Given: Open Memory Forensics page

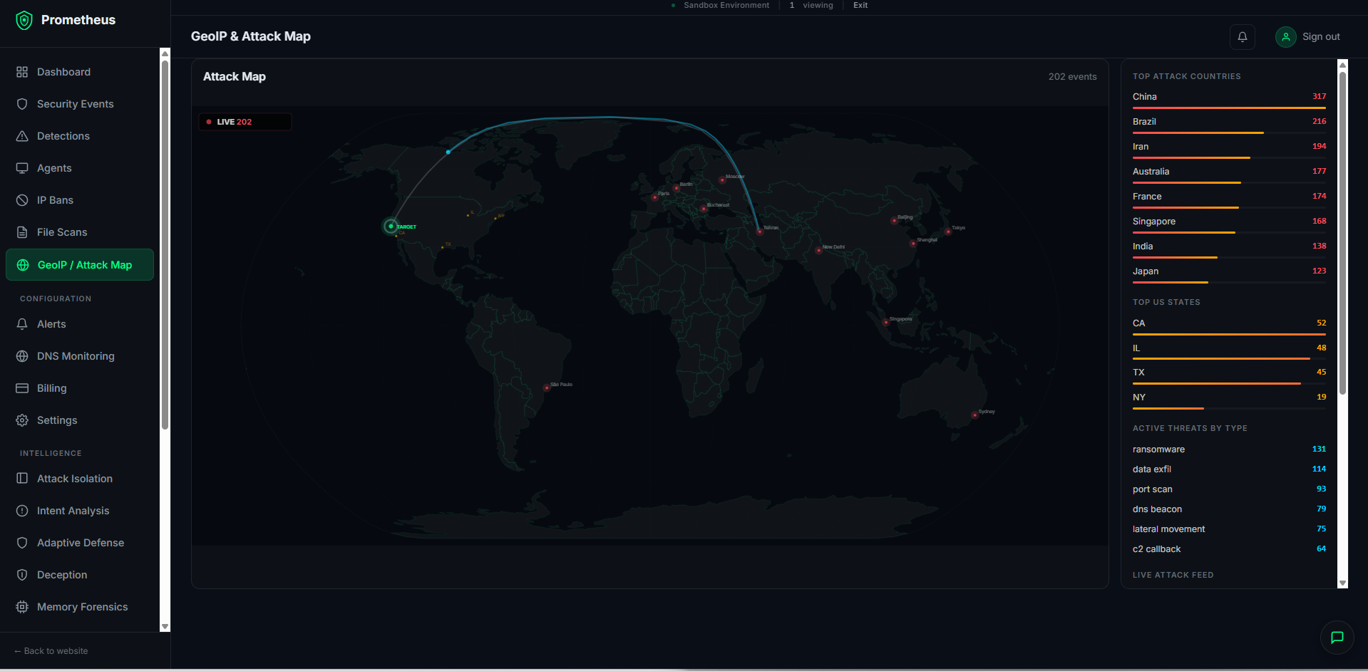Looking at the screenshot, I should tap(80, 607).
